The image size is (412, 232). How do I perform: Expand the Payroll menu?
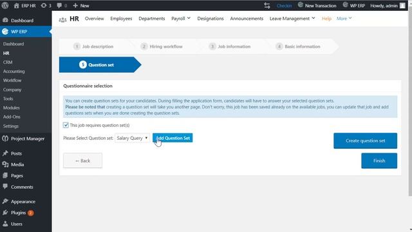coord(181,19)
